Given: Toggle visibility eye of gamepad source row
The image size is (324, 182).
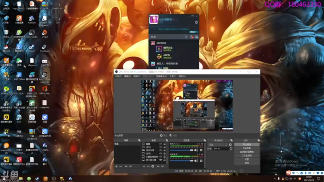Looking at the screenshot, I should (x=160, y=150).
